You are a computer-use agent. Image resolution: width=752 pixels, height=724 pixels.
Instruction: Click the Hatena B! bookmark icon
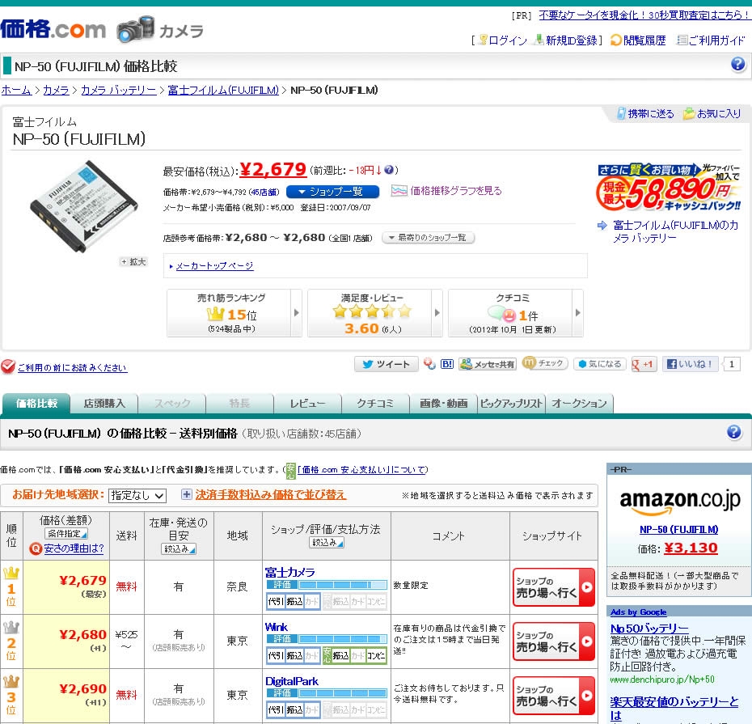447,364
